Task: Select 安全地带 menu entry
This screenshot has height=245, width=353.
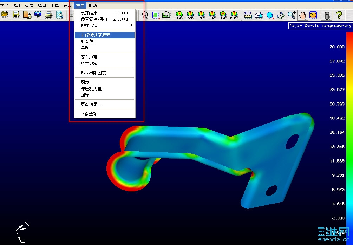Action: (x=105, y=57)
